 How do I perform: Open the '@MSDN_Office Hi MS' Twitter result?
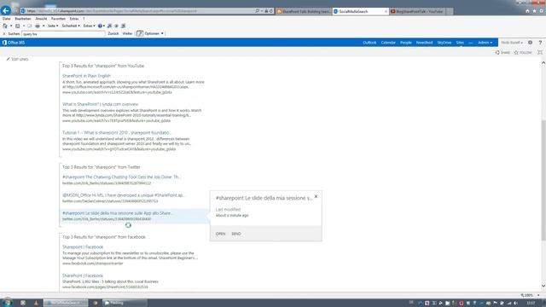pyautogui.click(x=123, y=195)
